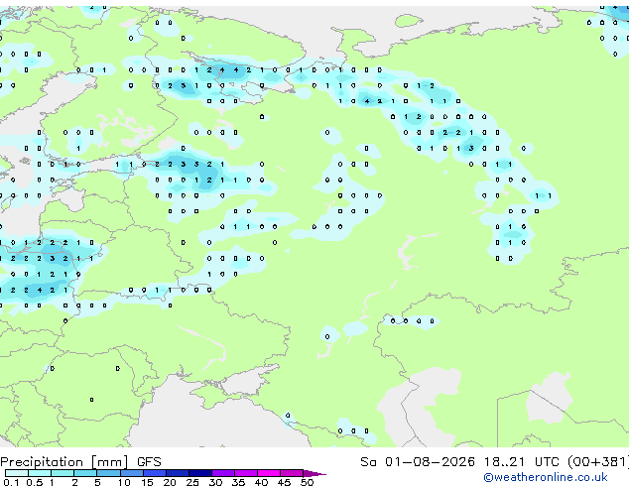629x486 pixels.
Task: Click the legend label "50"
Action: click(308, 482)
